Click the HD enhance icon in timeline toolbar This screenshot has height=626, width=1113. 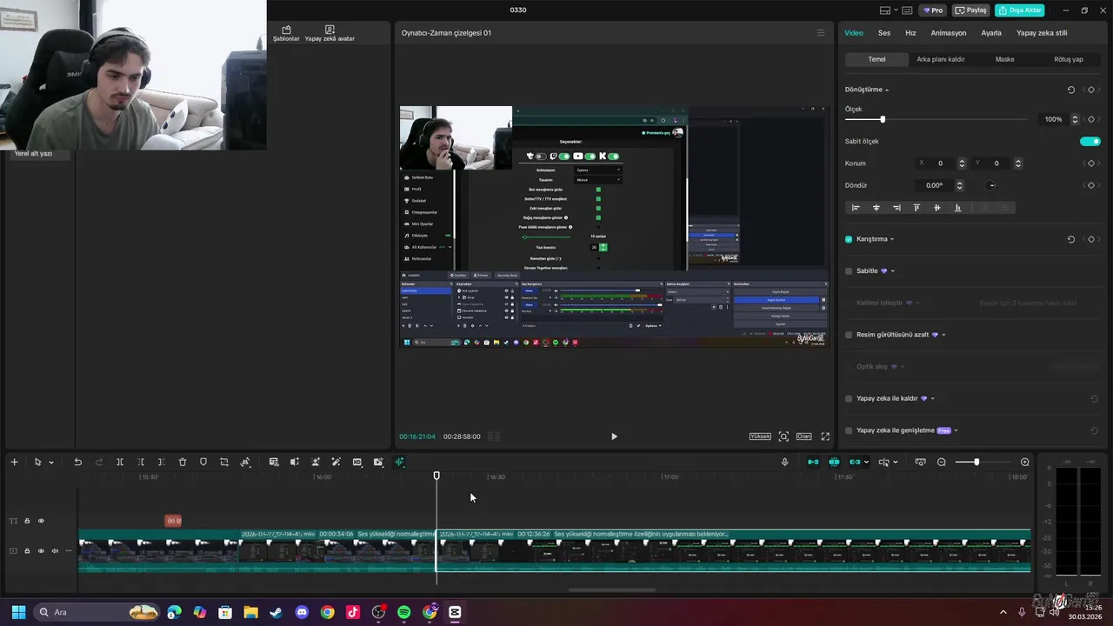[x=357, y=462]
